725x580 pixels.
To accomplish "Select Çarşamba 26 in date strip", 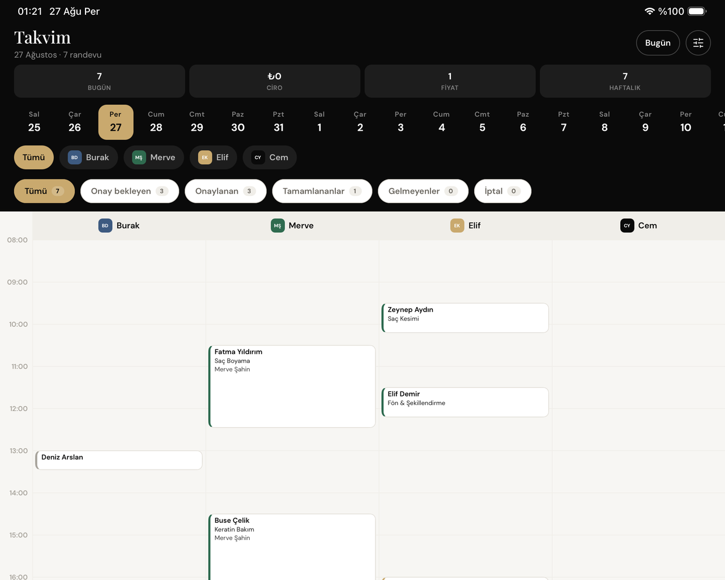I will coord(75,122).
